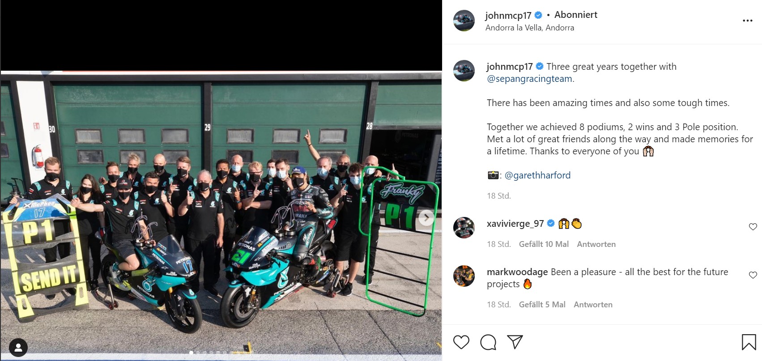Click Abonniert following button
762x361 pixels.
coord(576,15)
